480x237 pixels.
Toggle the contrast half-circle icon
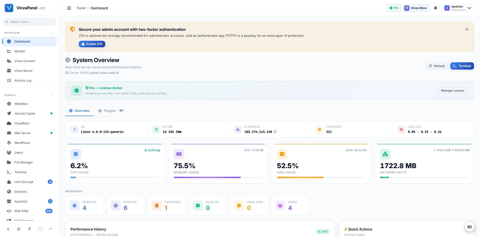point(19,229)
